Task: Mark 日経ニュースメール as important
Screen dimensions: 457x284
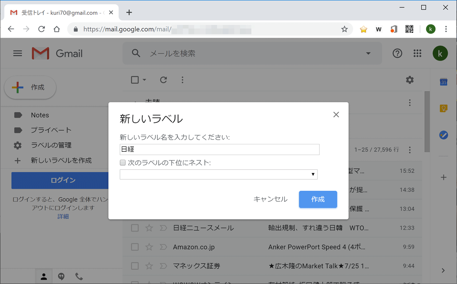Action: [x=163, y=228]
